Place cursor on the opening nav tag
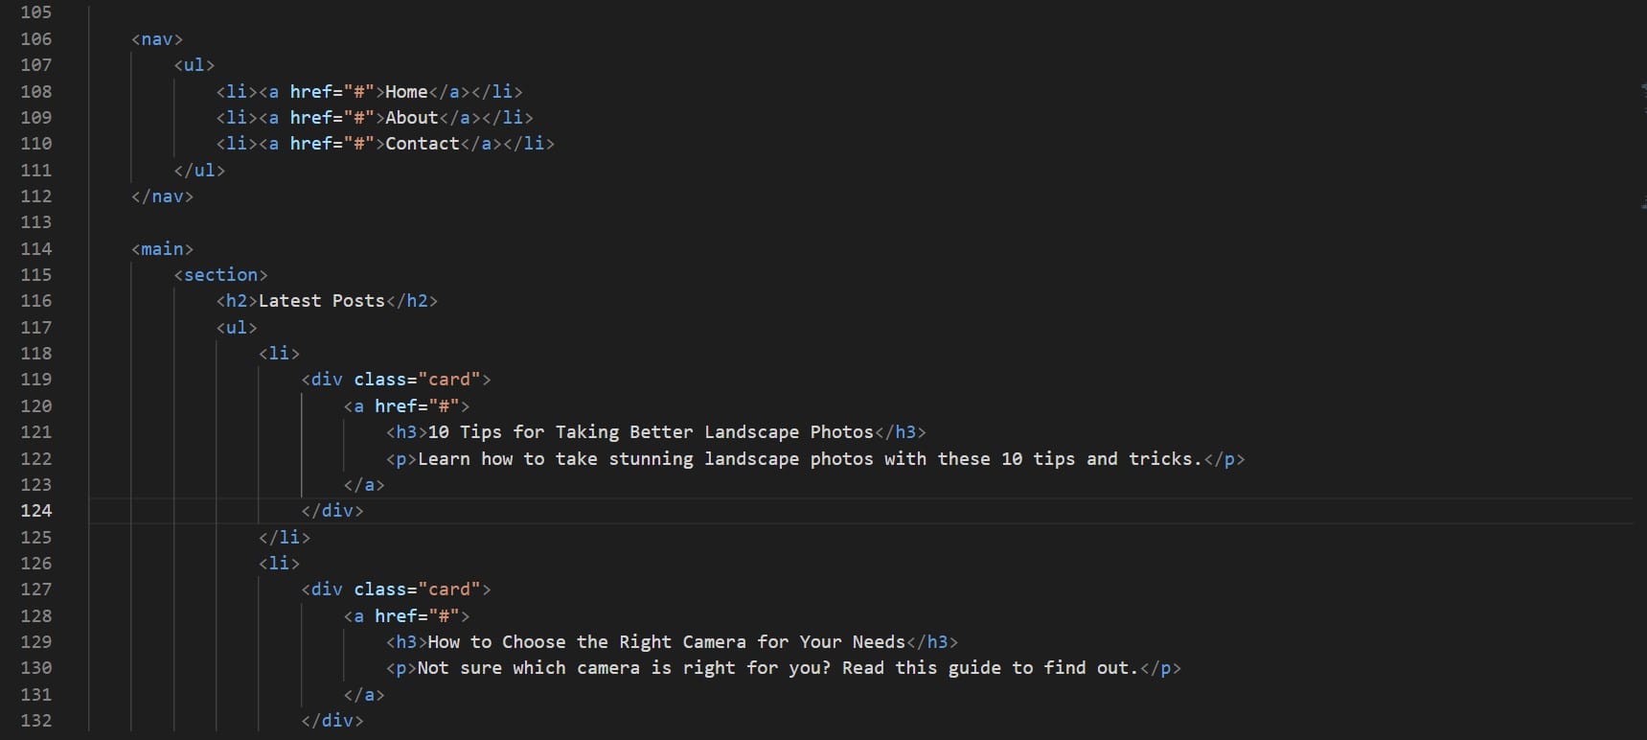 click(x=157, y=39)
